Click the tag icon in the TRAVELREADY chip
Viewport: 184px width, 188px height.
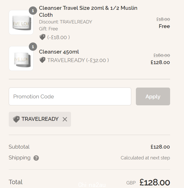16,119
